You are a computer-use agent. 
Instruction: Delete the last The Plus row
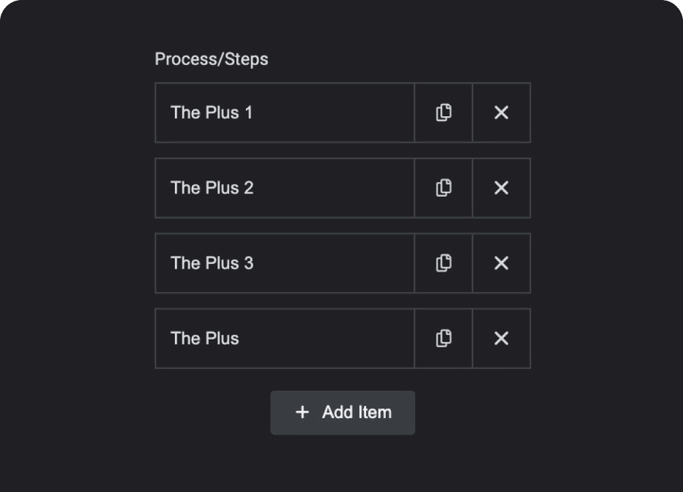[x=501, y=338]
